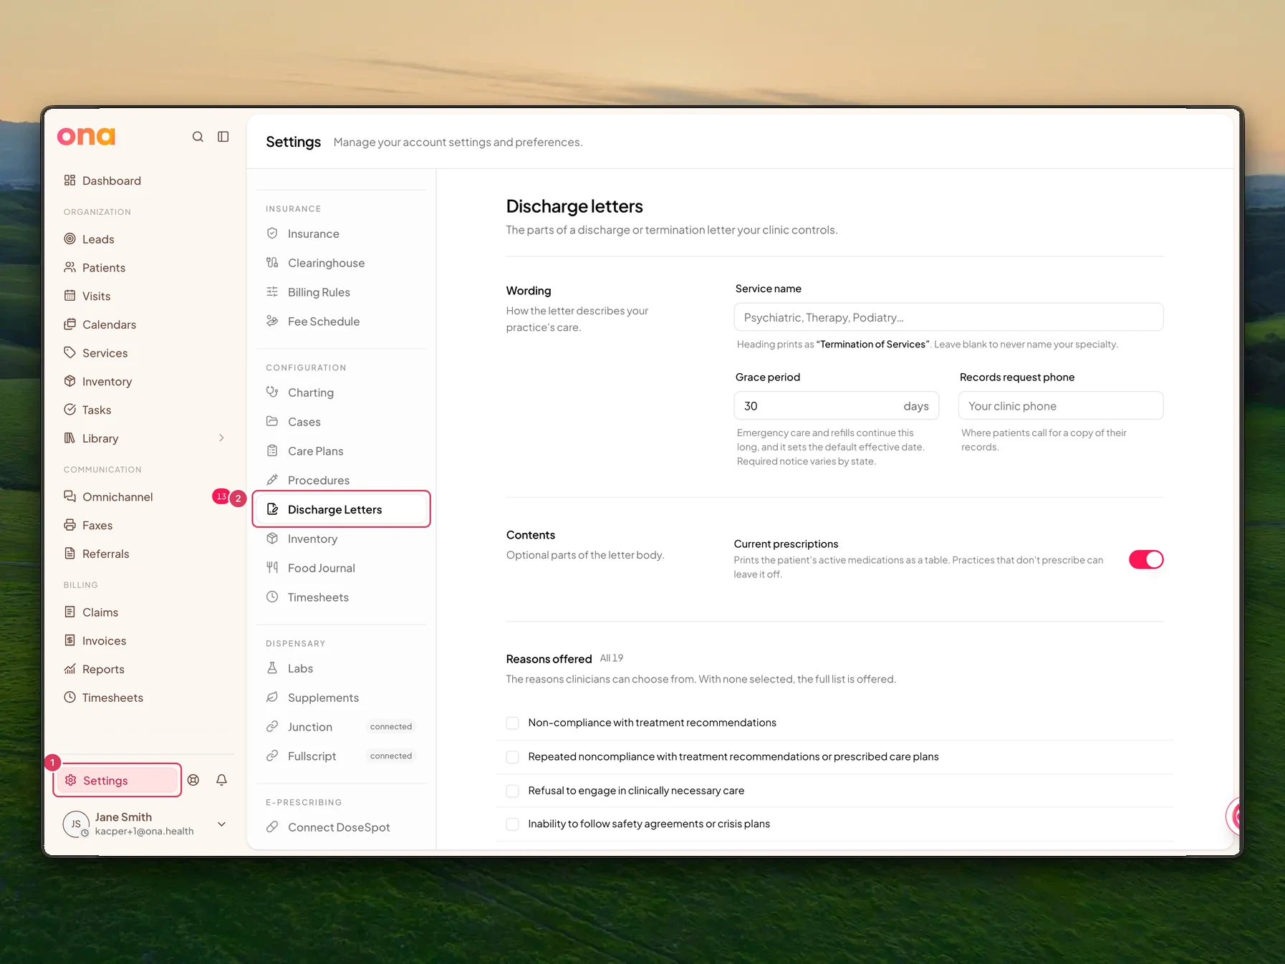
Task: Open the Jane Smith account dropdown
Action: click(222, 824)
